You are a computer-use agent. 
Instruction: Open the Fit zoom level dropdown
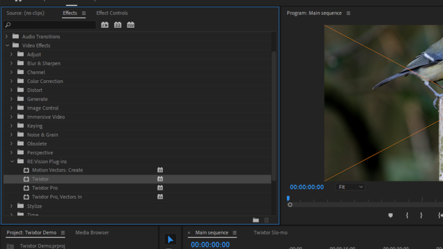click(351, 187)
